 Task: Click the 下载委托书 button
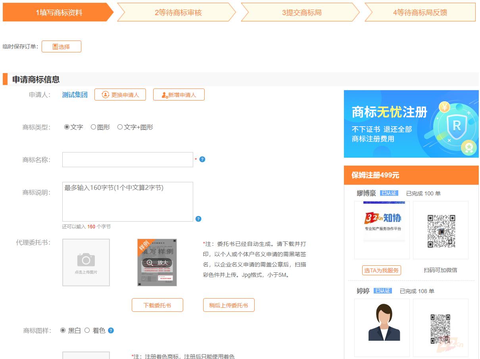[x=157, y=305]
